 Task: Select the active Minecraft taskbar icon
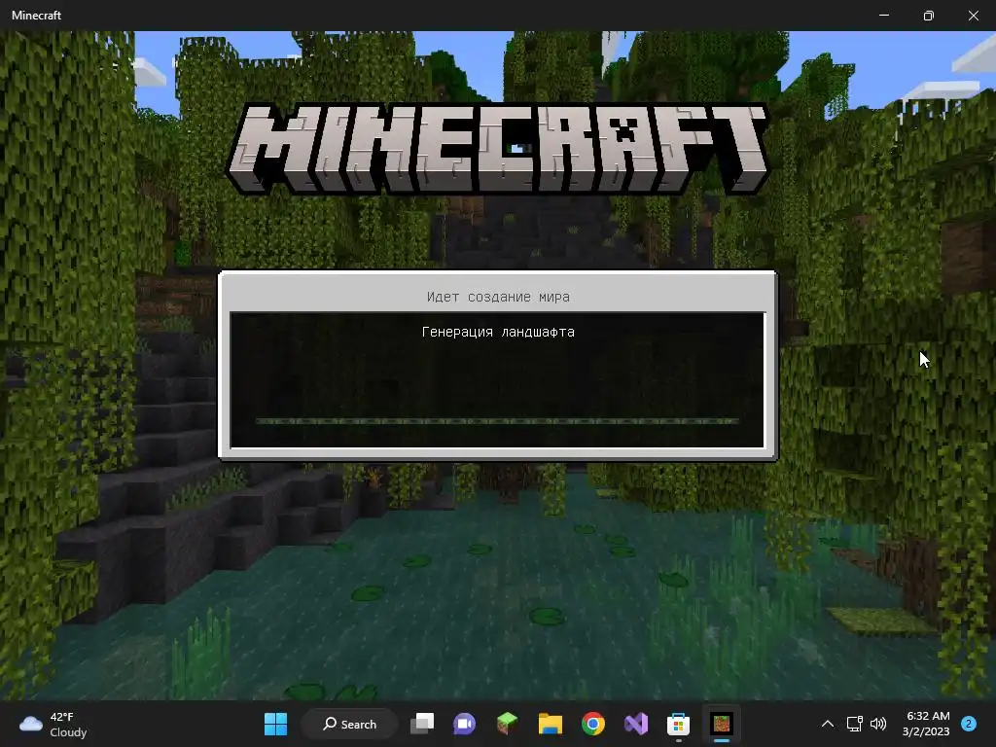tap(722, 724)
